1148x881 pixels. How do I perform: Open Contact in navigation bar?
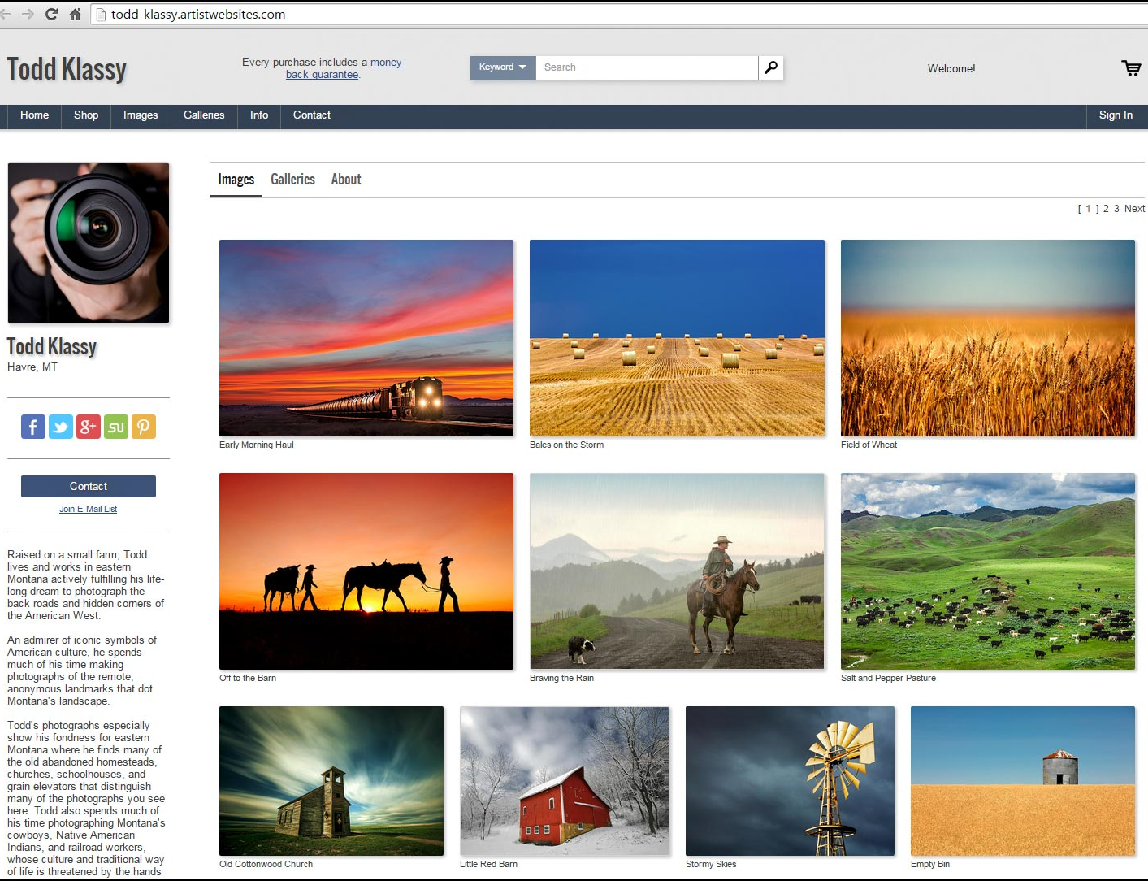pyautogui.click(x=312, y=115)
